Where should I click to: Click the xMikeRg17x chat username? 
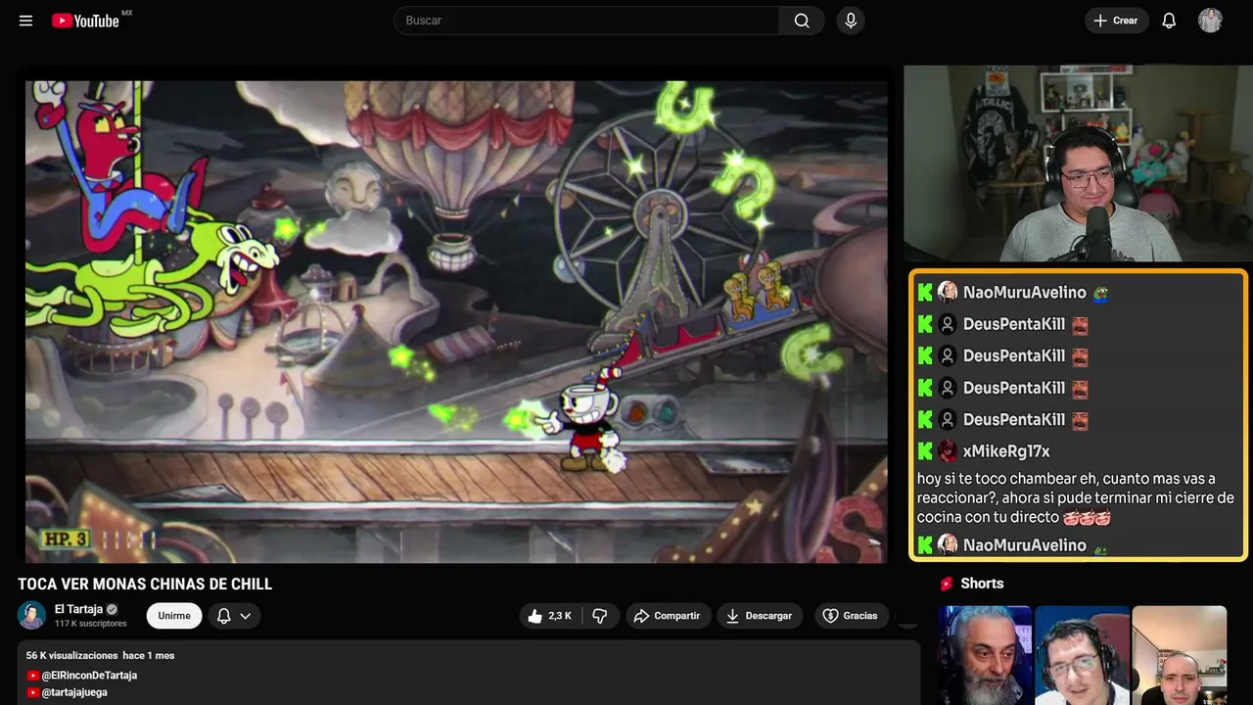pos(1006,451)
